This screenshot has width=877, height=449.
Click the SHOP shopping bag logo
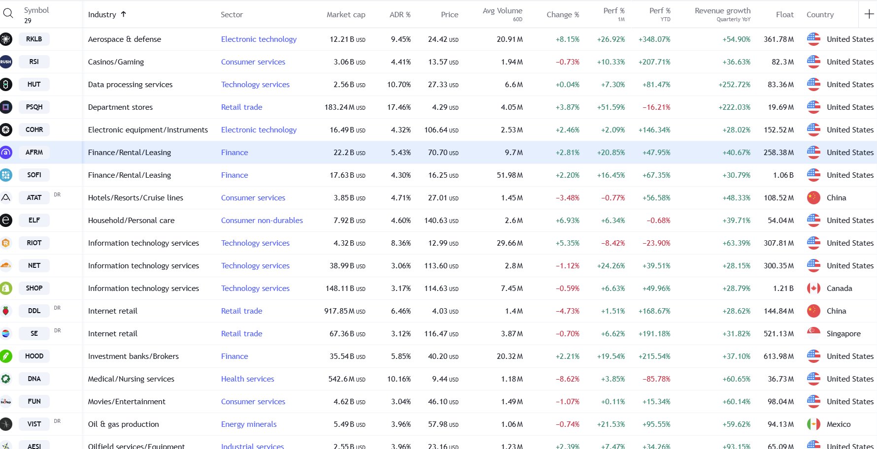pyautogui.click(x=6, y=288)
